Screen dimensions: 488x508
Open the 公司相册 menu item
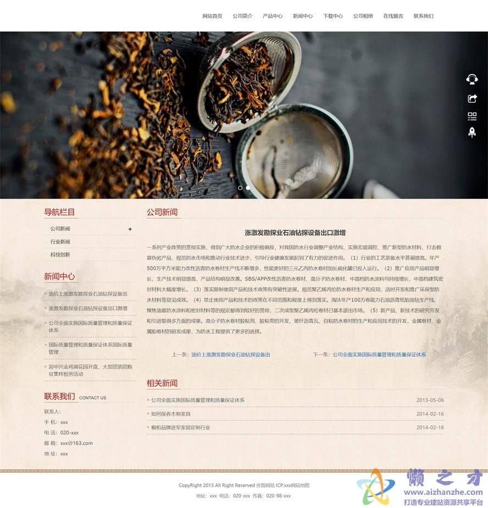(363, 16)
